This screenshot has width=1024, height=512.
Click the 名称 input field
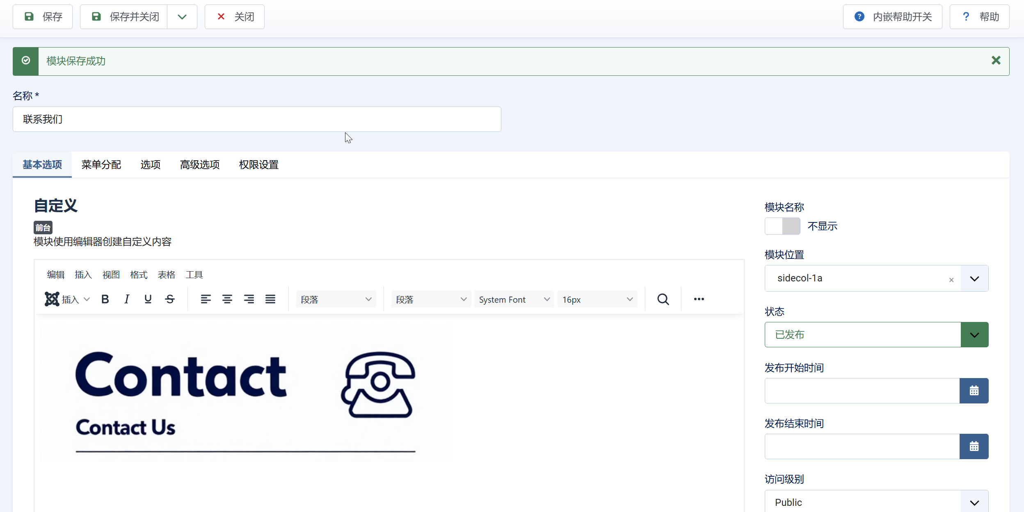(x=257, y=119)
